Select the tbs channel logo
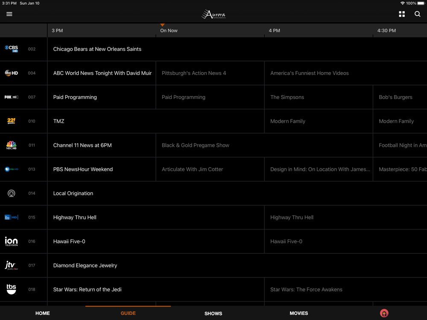 click(x=12, y=289)
